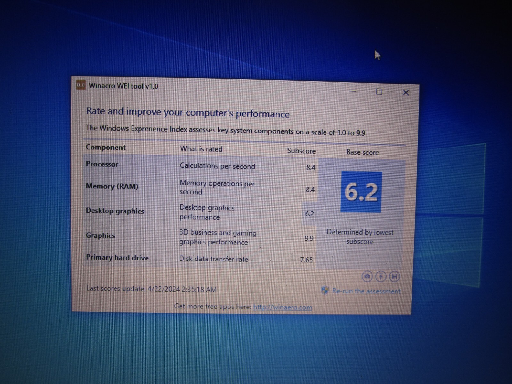Click the Desktop graphics subscore 6.2
The image size is (512, 384).
tap(309, 213)
